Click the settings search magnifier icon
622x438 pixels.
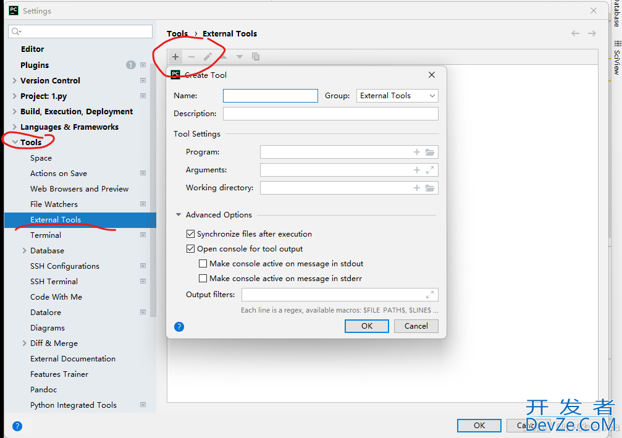coord(16,32)
